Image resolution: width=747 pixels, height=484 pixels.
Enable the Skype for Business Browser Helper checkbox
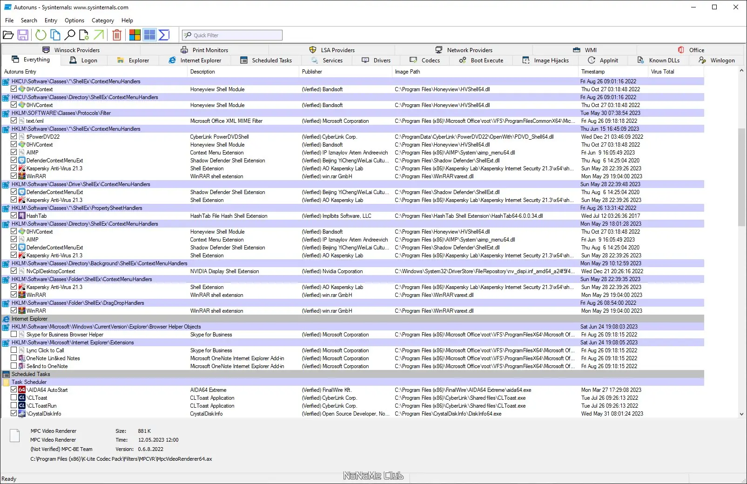(14, 335)
